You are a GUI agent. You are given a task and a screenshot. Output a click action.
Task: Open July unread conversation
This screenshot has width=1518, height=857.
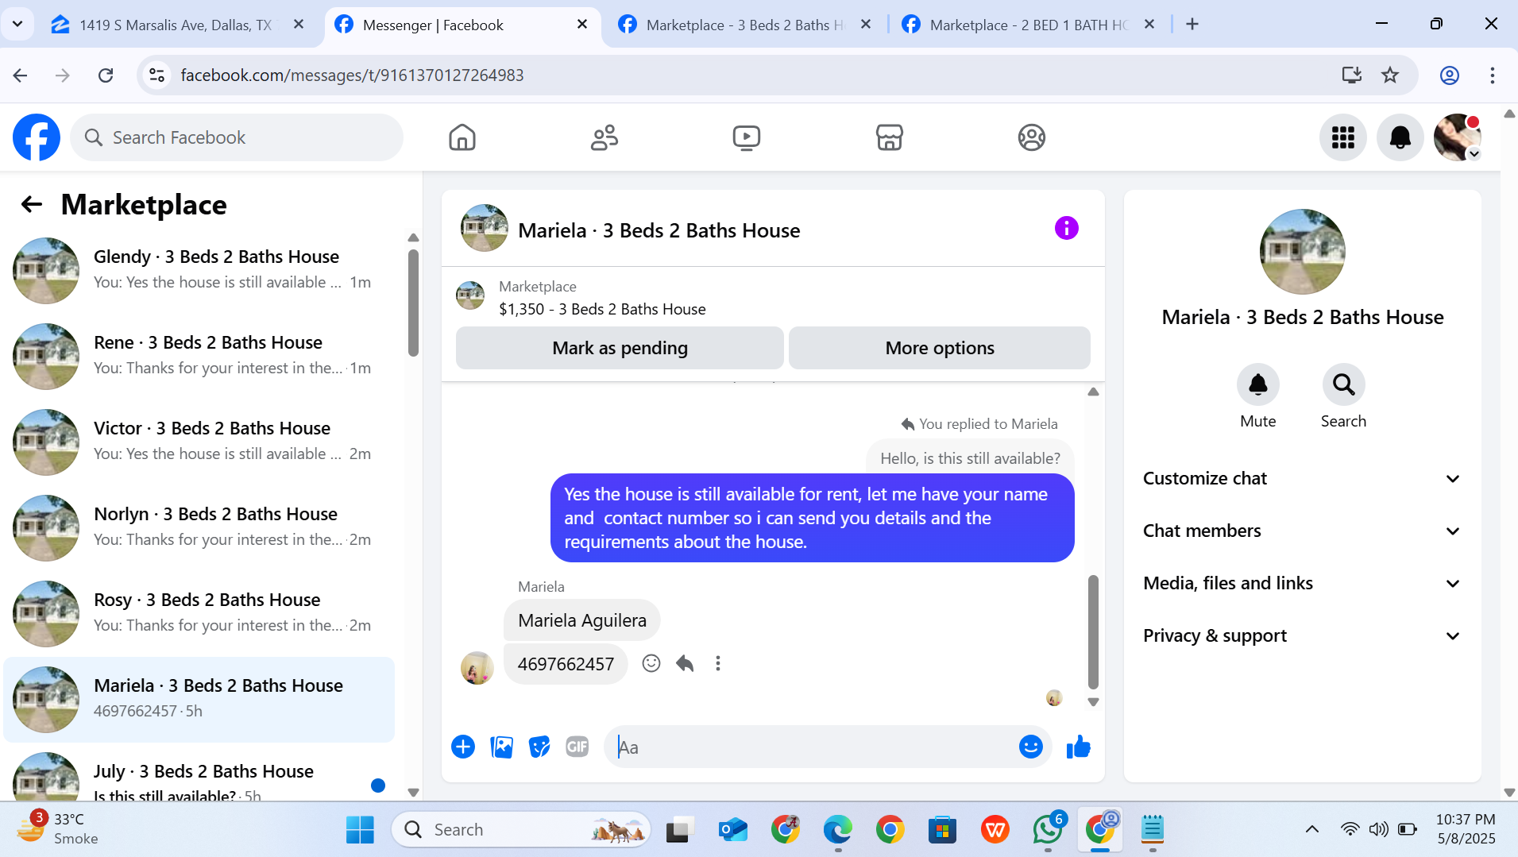click(199, 774)
